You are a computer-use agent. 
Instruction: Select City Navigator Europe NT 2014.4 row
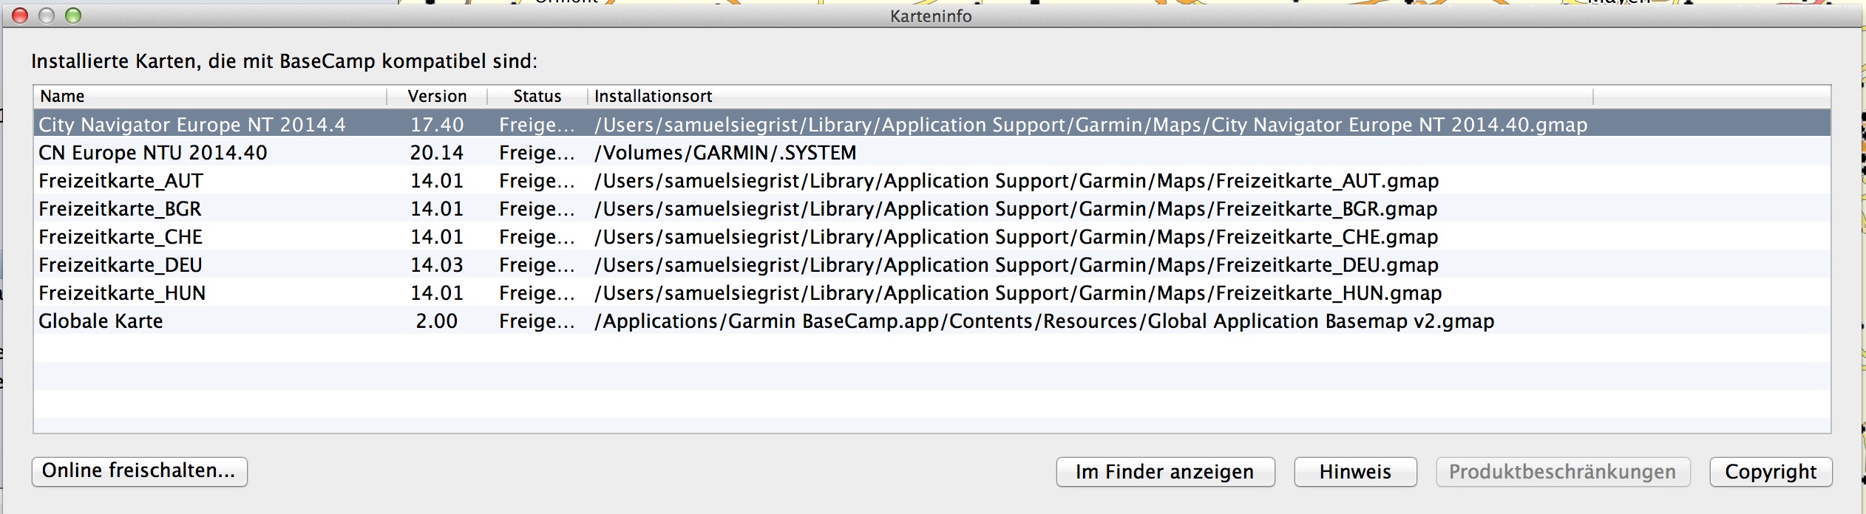(x=932, y=124)
